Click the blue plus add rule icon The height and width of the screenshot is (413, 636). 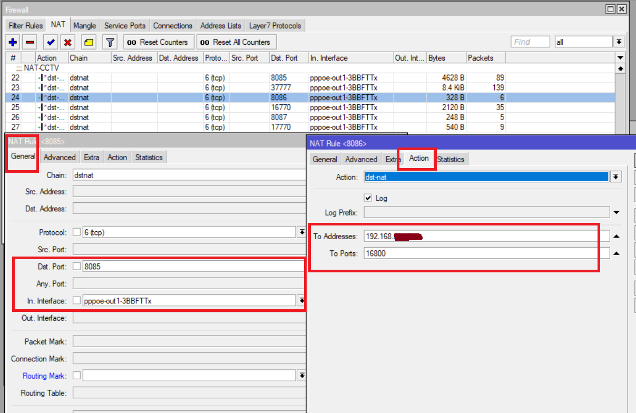[x=13, y=42]
